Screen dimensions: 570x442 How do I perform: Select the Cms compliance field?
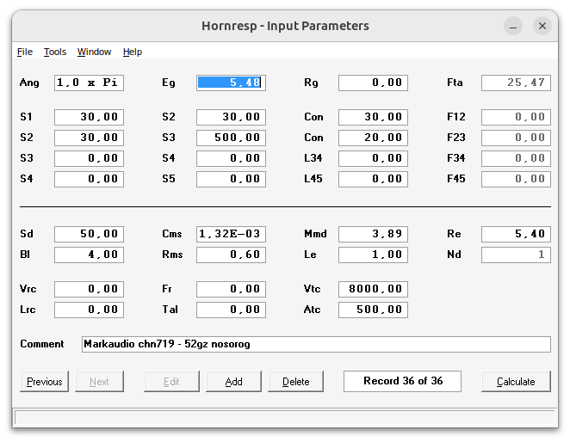[x=231, y=234]
